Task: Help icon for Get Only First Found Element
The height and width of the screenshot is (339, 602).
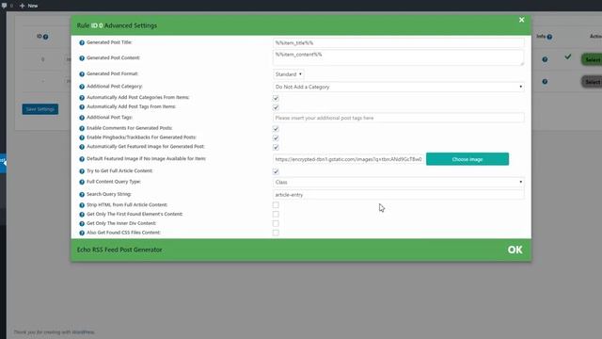Action: coord(82,215)
